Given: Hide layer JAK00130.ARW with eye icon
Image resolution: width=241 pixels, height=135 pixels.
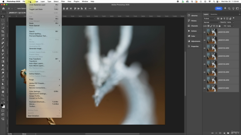Looking at the screenshot, I should (x=204, y=32).
